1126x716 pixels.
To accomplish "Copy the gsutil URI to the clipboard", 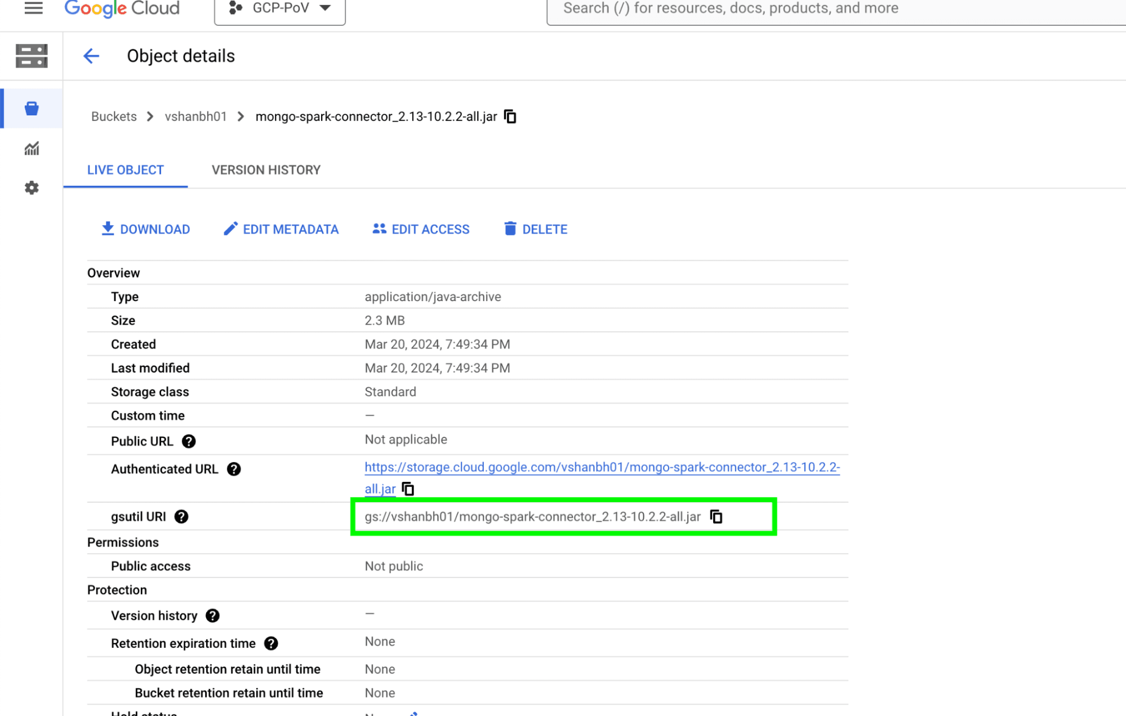I will tap(716, 517).
